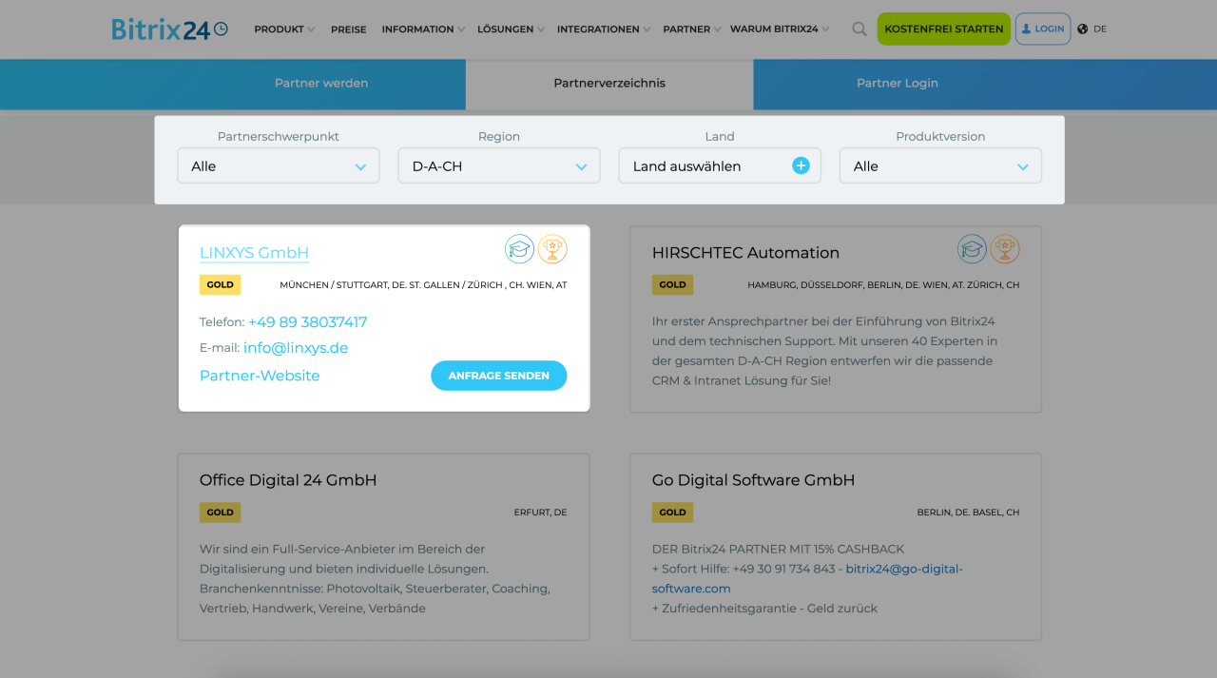
Task: Click bitrix24@go-digital-software.com email link
Action: (x=807, y=578)
